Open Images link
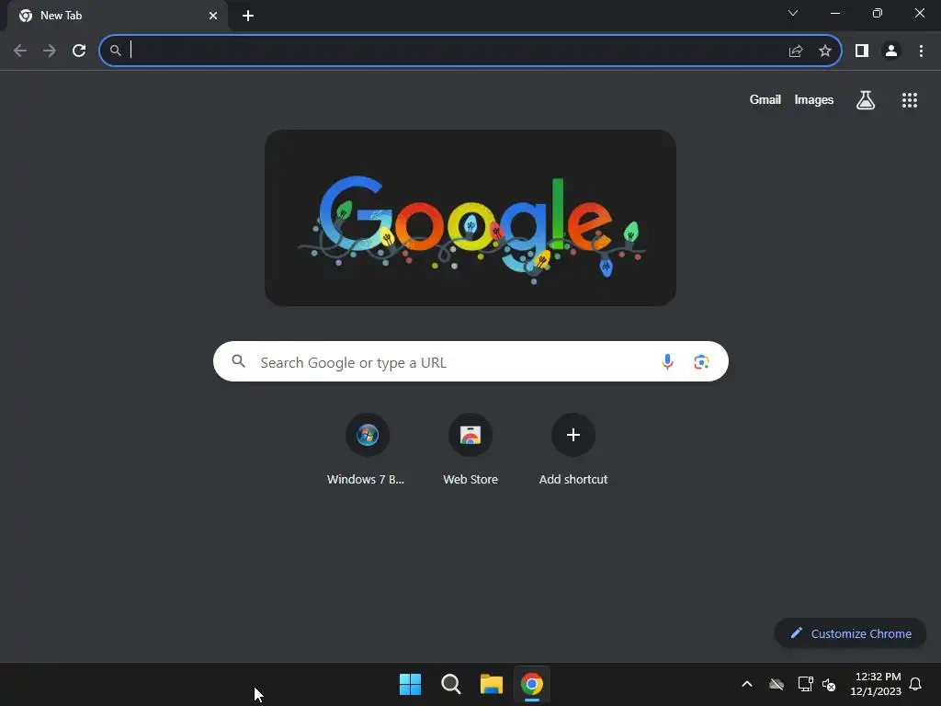This screenshot has height=706, width=941. [x=814, y=99]
